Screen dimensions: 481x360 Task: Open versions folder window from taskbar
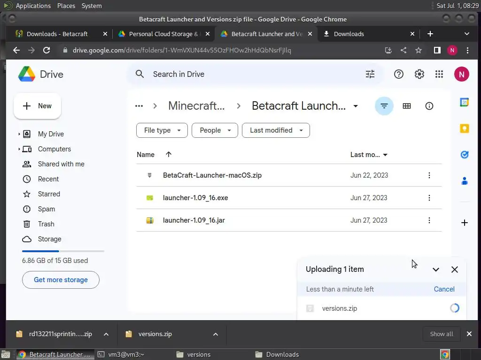(199, 354)
